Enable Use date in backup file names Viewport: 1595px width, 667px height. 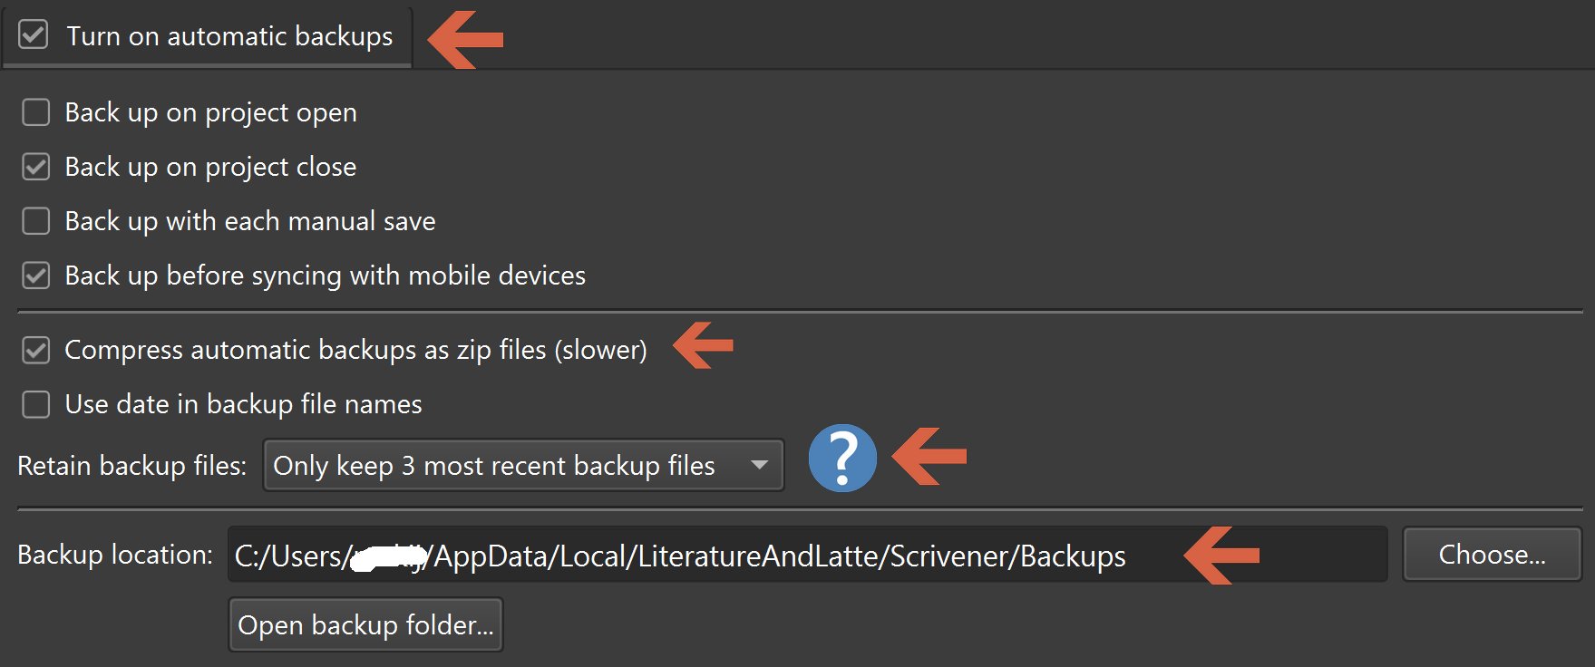[36, 404]
